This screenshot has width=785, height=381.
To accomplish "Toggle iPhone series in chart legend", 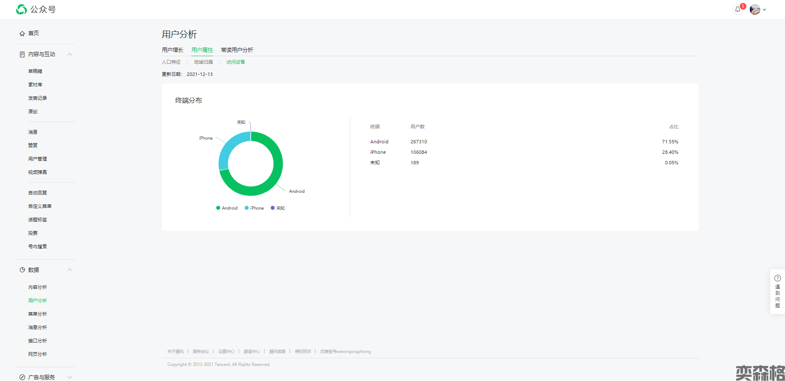I will click(255, 208).
